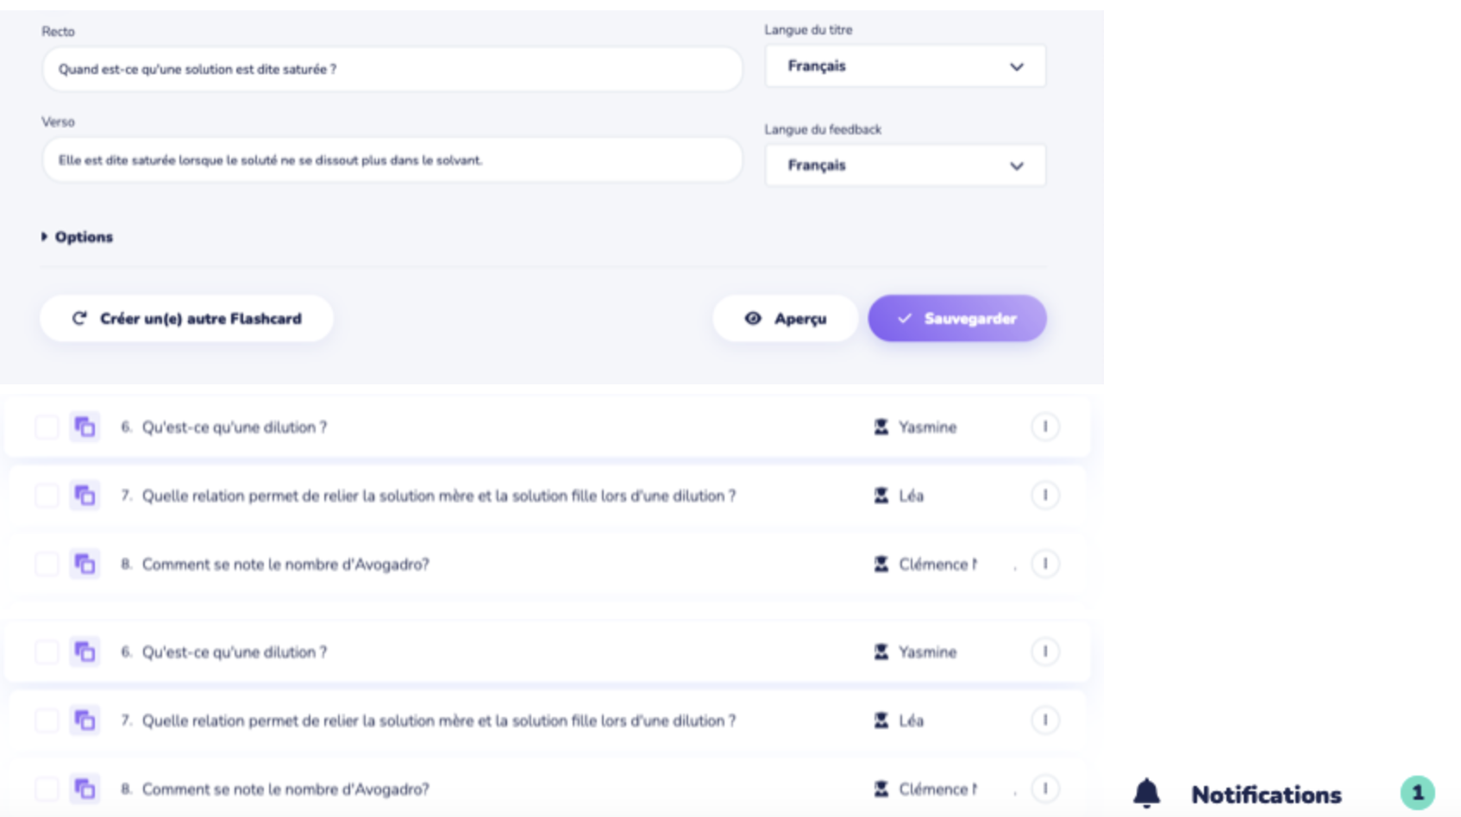Open more-options menu for lower solution mère row

coord(1044,720)
